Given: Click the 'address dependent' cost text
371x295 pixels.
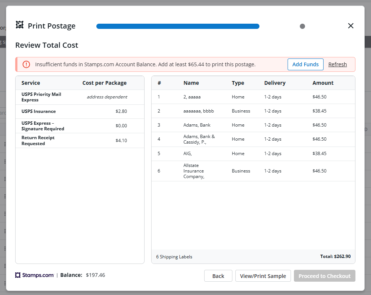Looking at the screenshot, I should tap(107, 97).
